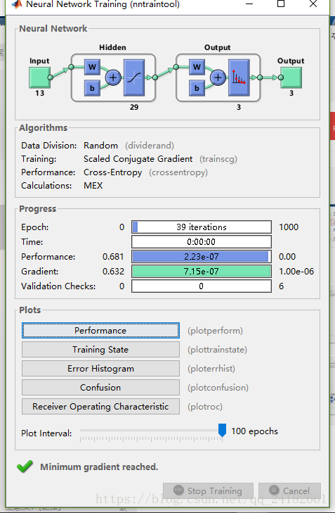Click the Time progress bar showing 0:00:00
Viewport: 335px width, 513px height.
point(202,242)
